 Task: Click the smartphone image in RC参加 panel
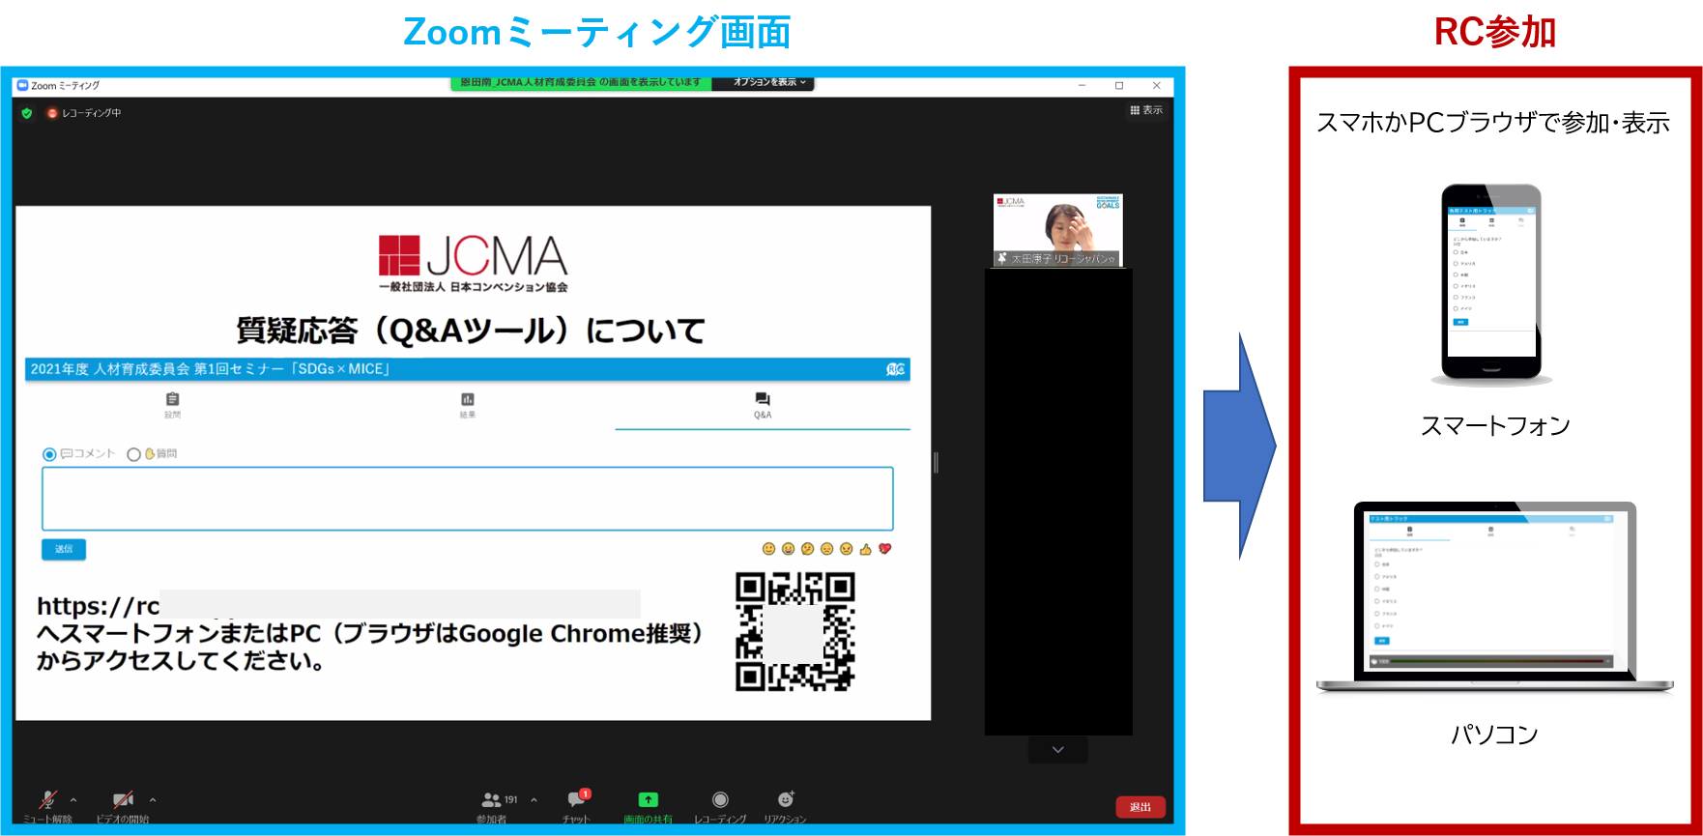pos(1491,284)
